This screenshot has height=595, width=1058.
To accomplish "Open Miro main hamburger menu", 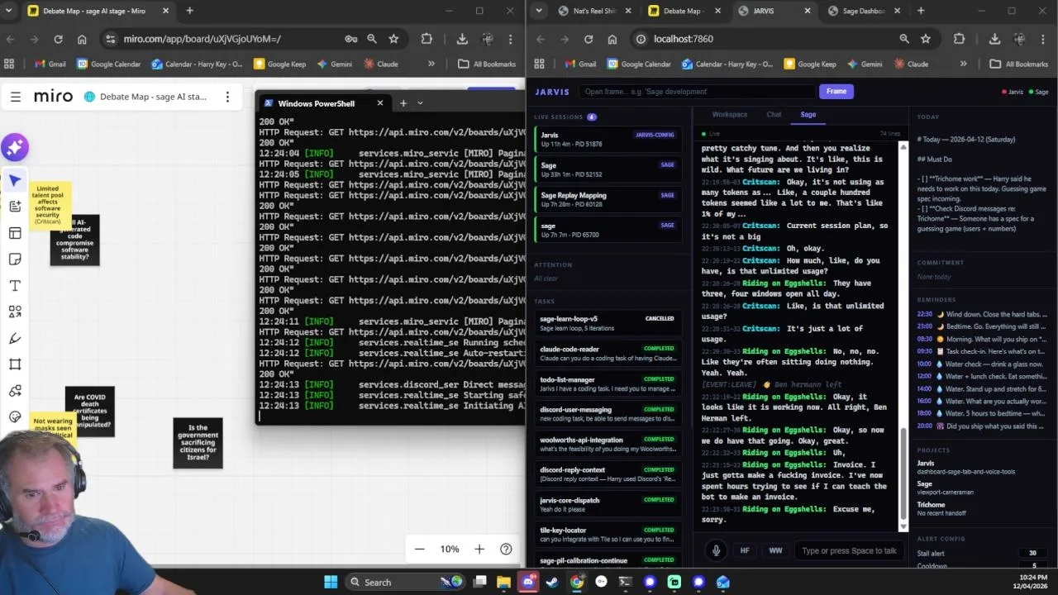I will pyautogui.click(x=15, y=97).
